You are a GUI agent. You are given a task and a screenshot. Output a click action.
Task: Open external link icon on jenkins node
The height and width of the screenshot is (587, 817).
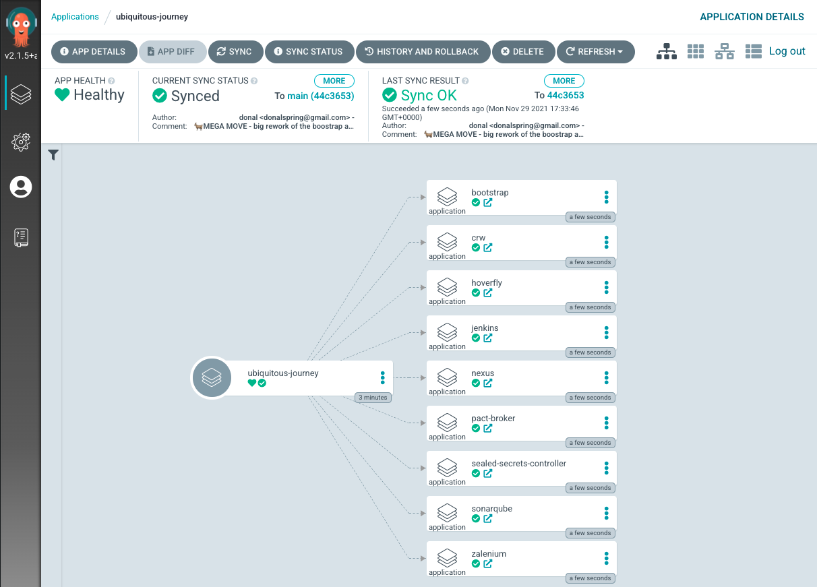(x=488, y=338)
